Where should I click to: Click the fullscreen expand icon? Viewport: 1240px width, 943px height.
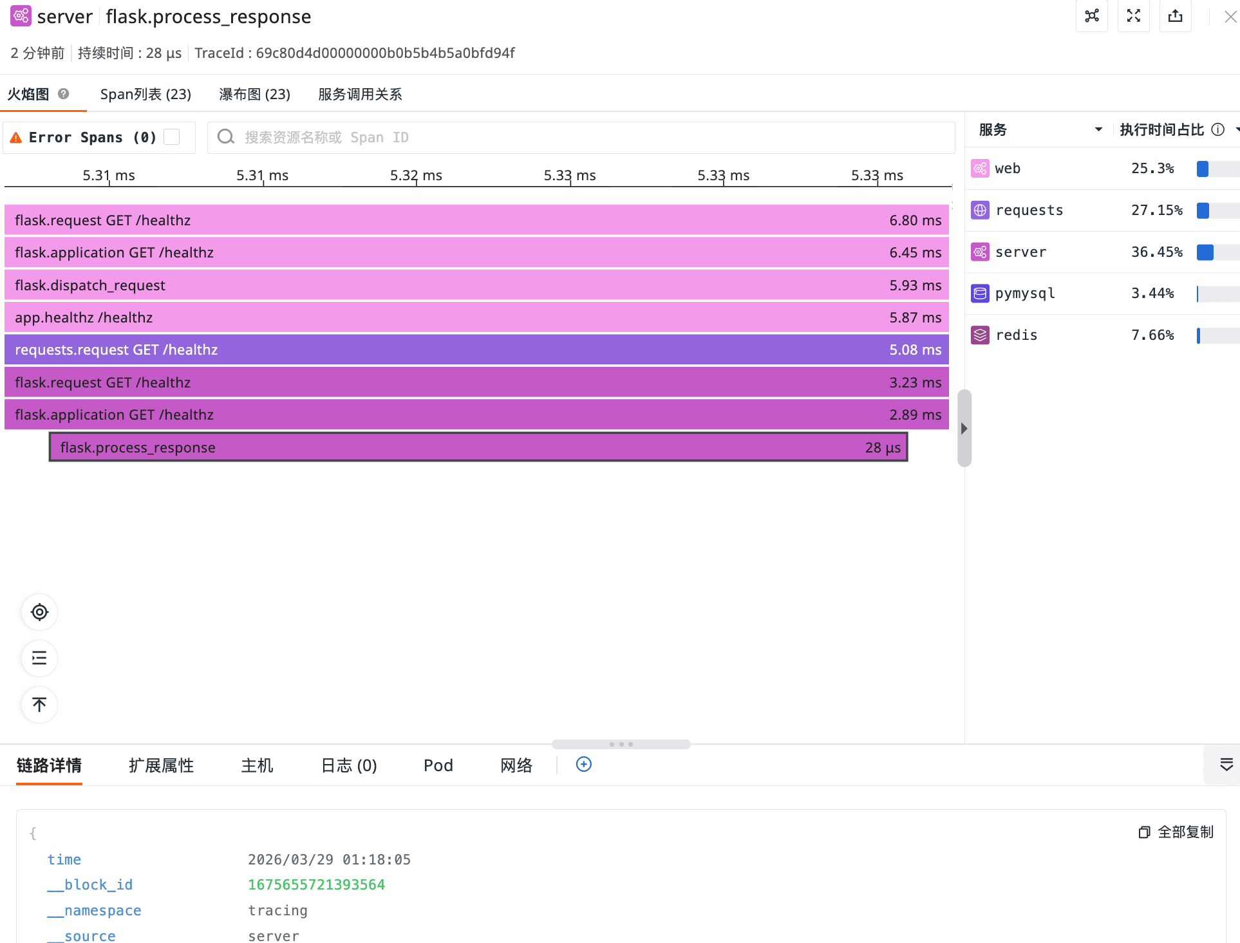(x=1134, y=16)
